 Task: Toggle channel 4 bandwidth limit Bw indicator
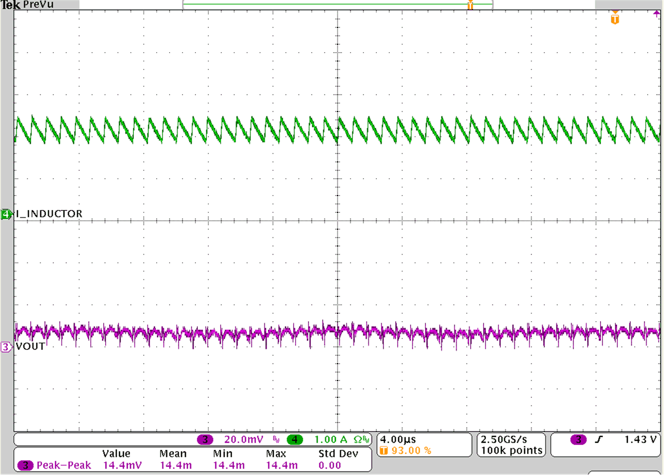click(366, 439)
